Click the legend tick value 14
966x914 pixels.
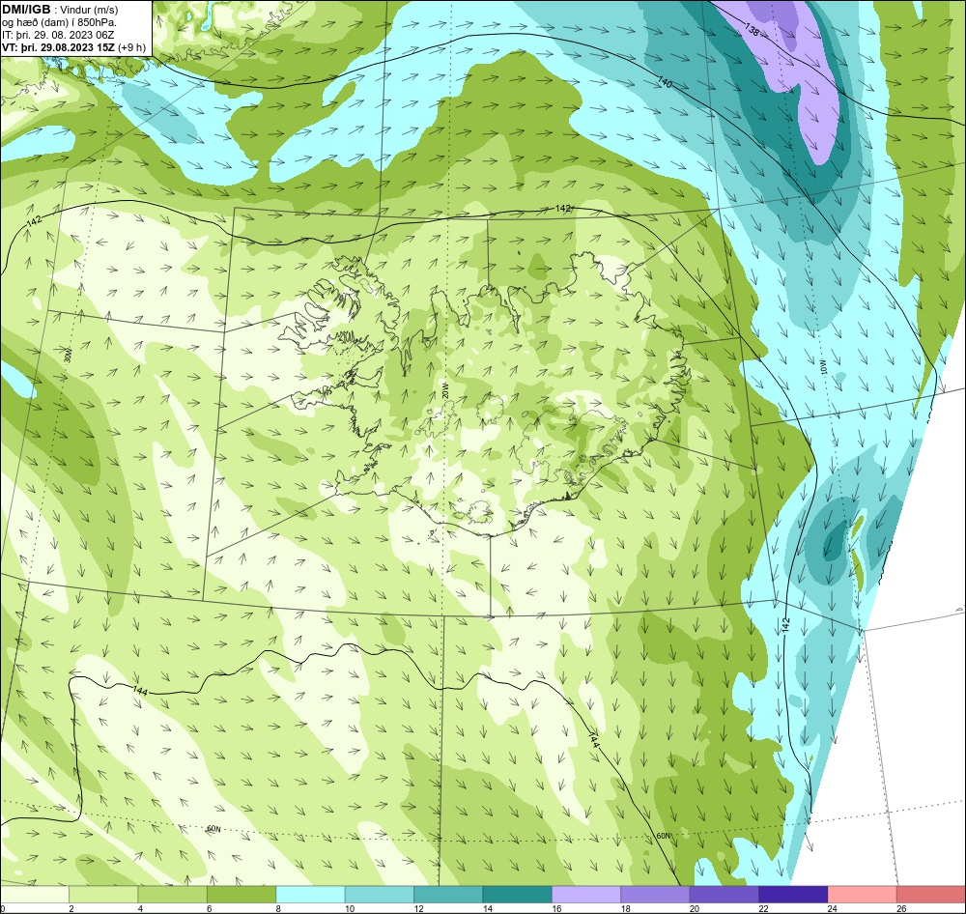[x=487, y=908]
